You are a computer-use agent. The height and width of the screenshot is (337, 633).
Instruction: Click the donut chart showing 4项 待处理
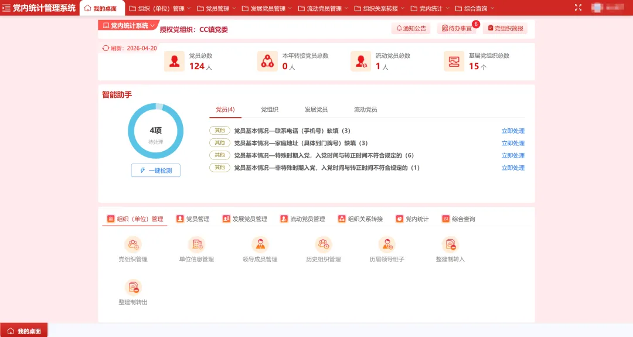(x=156, y=131)
